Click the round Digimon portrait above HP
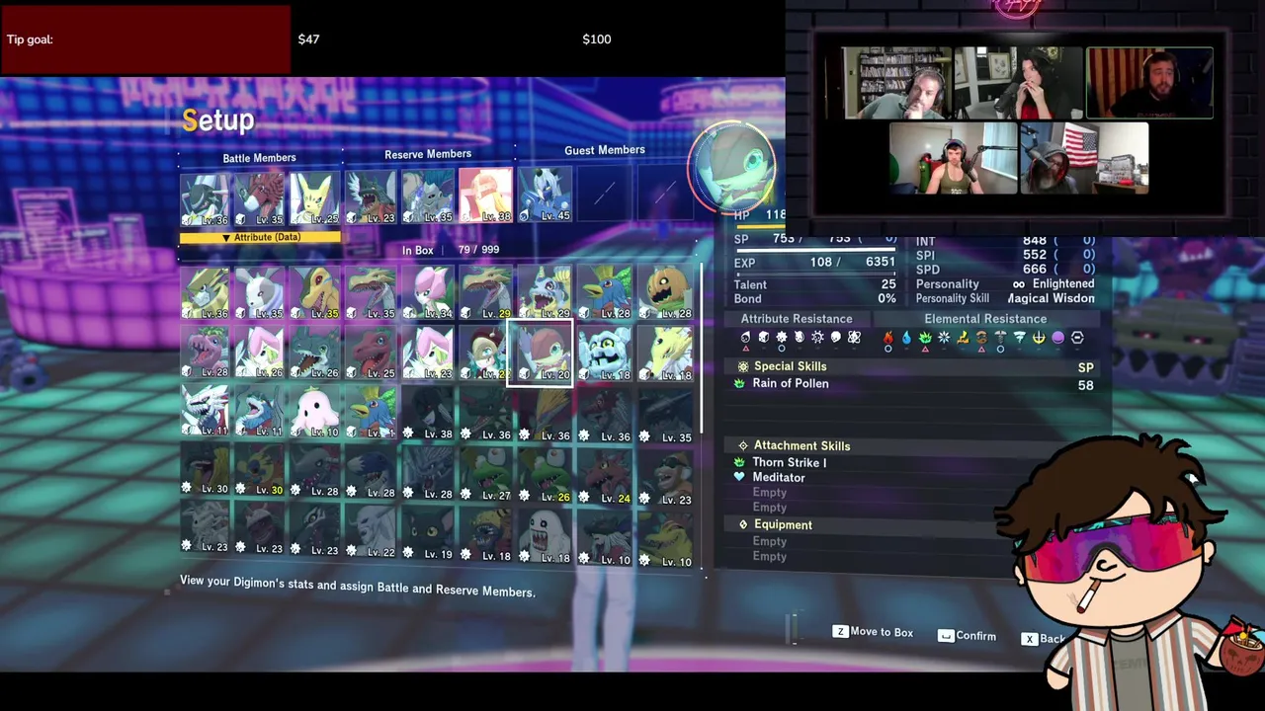Image resolution: width=1265 pixels, height=711 pixels. (x=732, y=168)
